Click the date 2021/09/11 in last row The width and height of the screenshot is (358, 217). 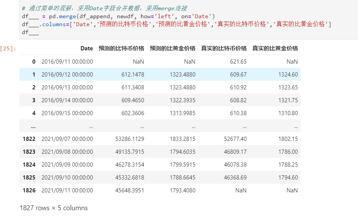click(x=67, y=190)
